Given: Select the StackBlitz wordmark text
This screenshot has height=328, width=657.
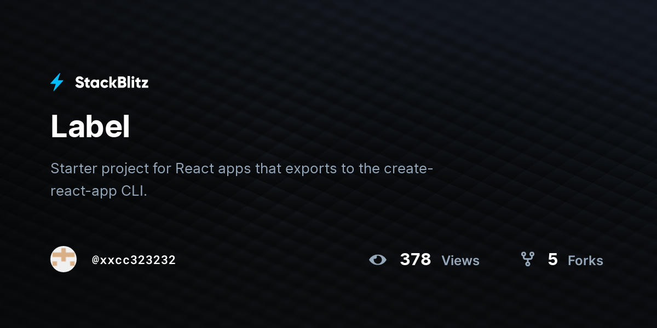Looking at the screenshot, I should click(112, 83).
